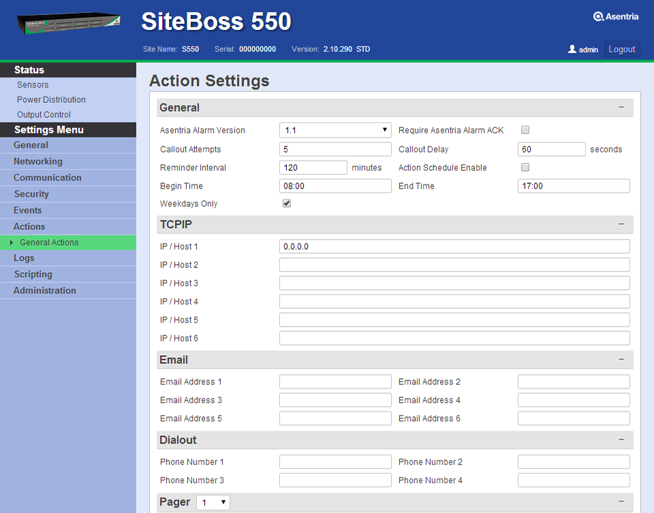Click the Action Settings heading
Image resolution: width=654 pixels, height=513 pixels.
click(209, 81)
